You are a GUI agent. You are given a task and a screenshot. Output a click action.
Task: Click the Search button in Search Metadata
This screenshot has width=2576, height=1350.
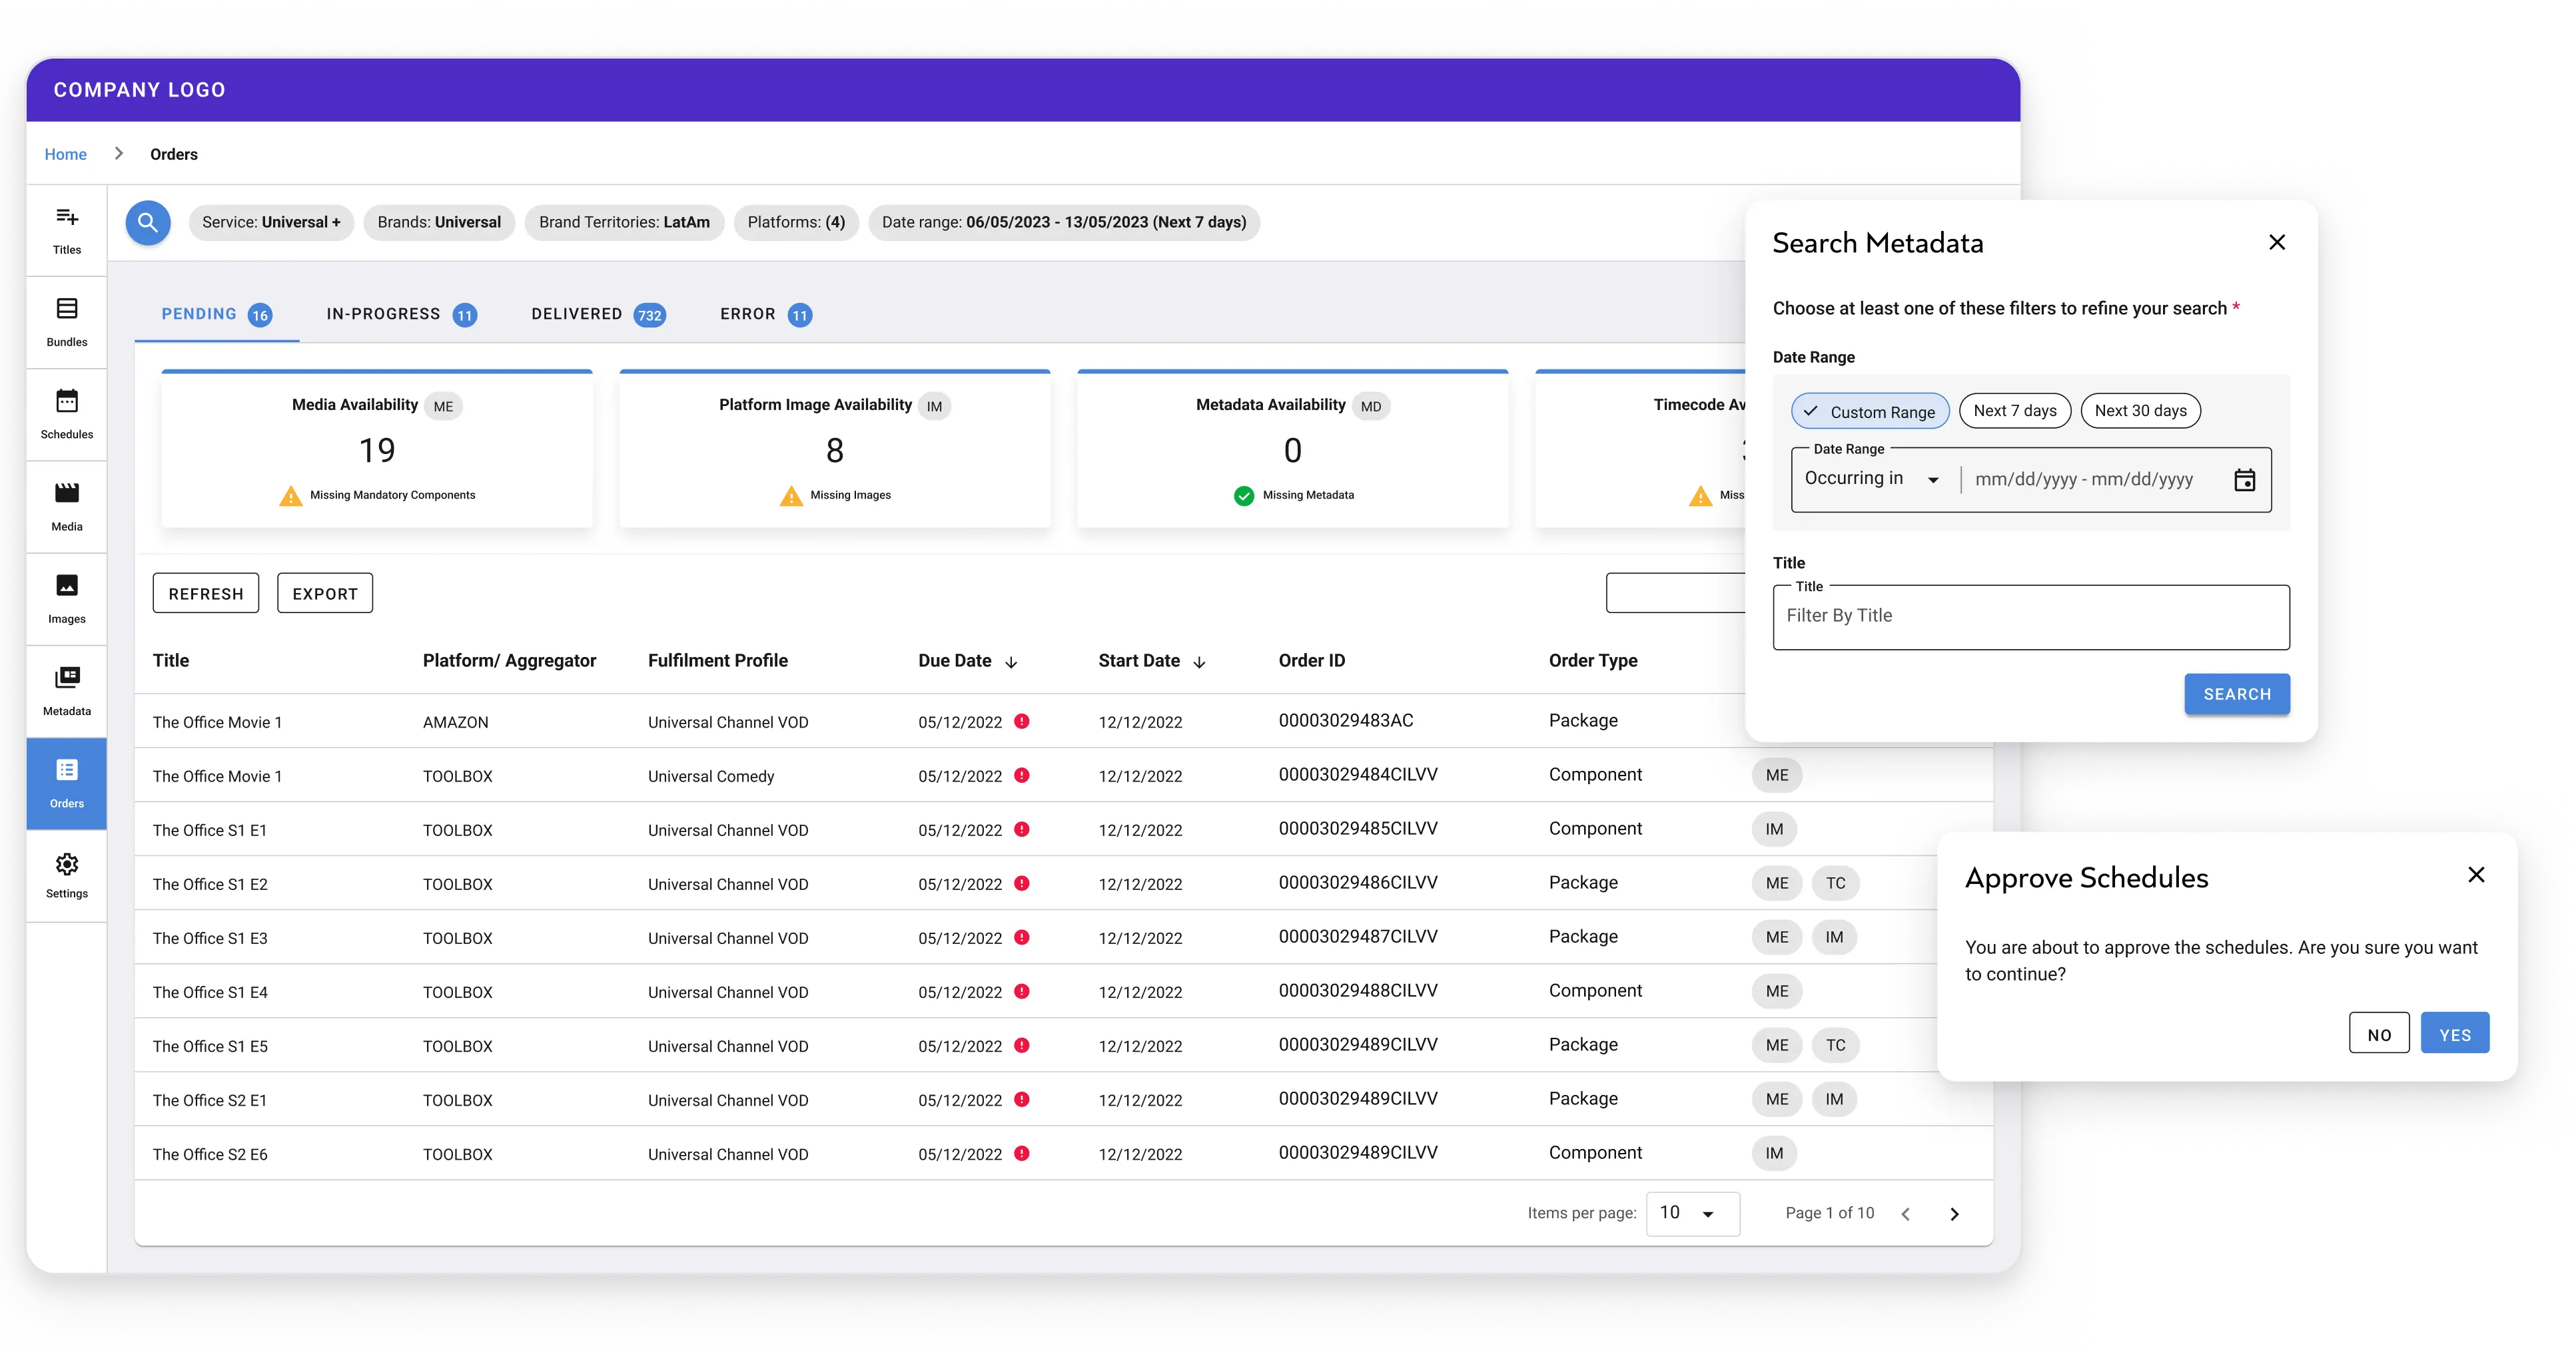click(x=2237, y=694)
